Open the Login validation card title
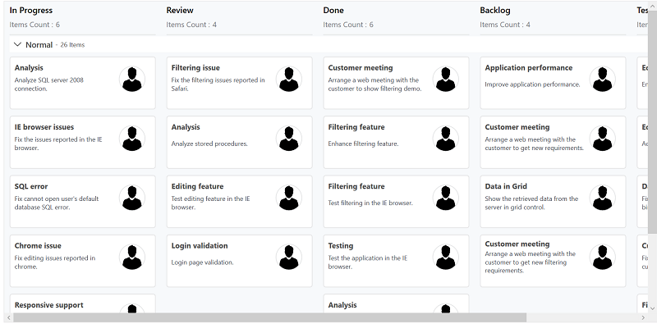 200,246
